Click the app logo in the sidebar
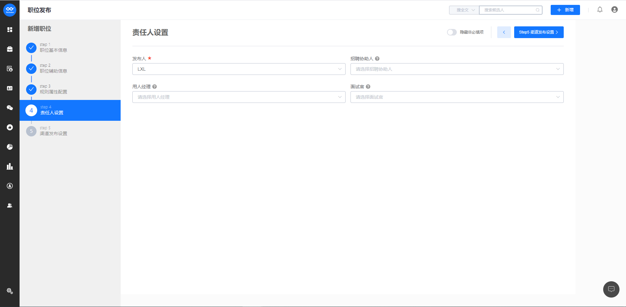Image resolution: width=626 pixels, height=307 pixels. 10,10
